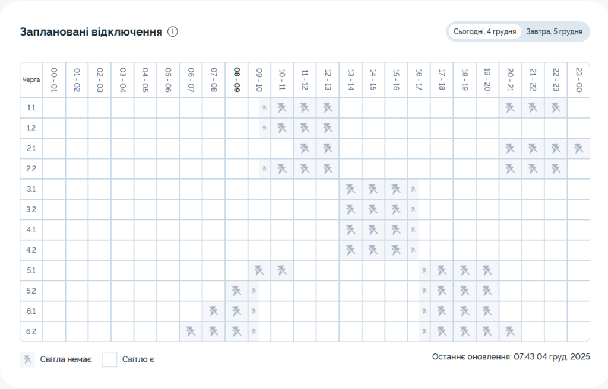Screen dimensions: 608x389
Task: Click outage icon for queue 6.2 at 06-07
Action: tap(191, 331)
